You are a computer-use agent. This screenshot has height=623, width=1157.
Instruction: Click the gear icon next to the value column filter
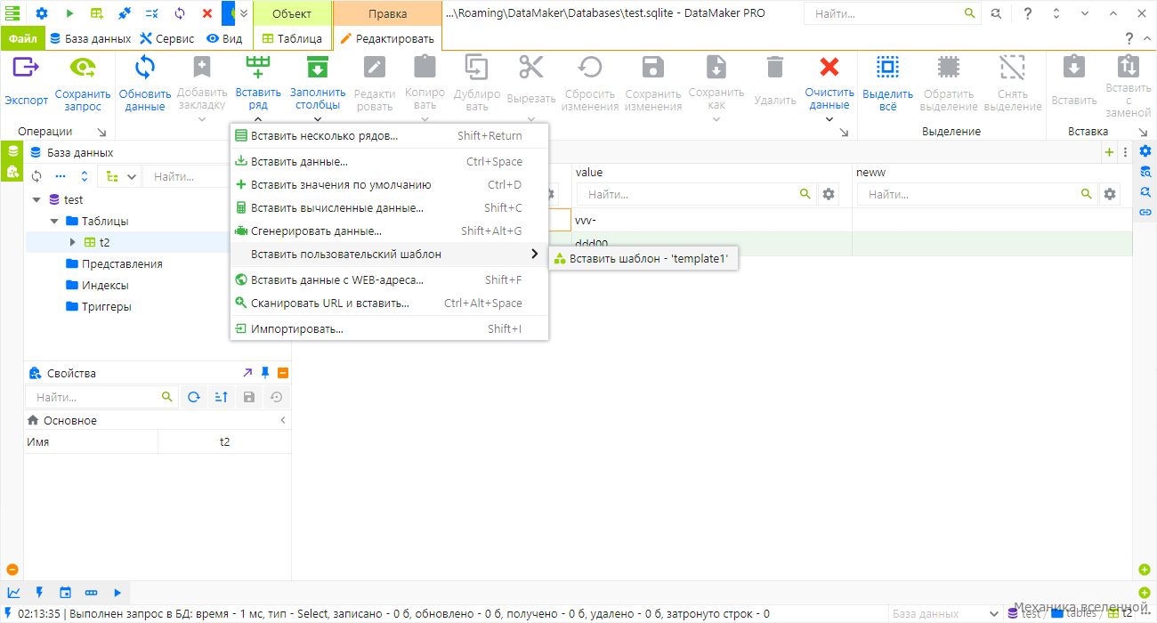pos(829,194)
